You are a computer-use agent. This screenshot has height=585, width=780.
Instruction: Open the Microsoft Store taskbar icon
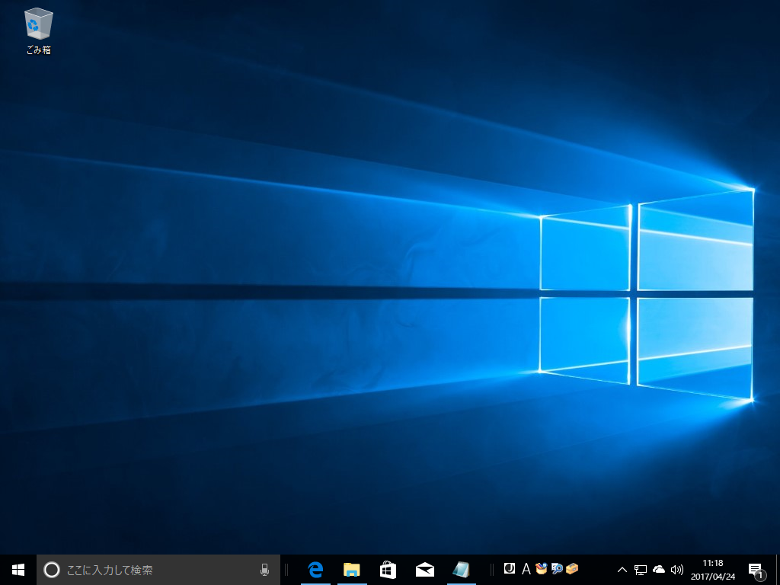[x=388, y=570]
